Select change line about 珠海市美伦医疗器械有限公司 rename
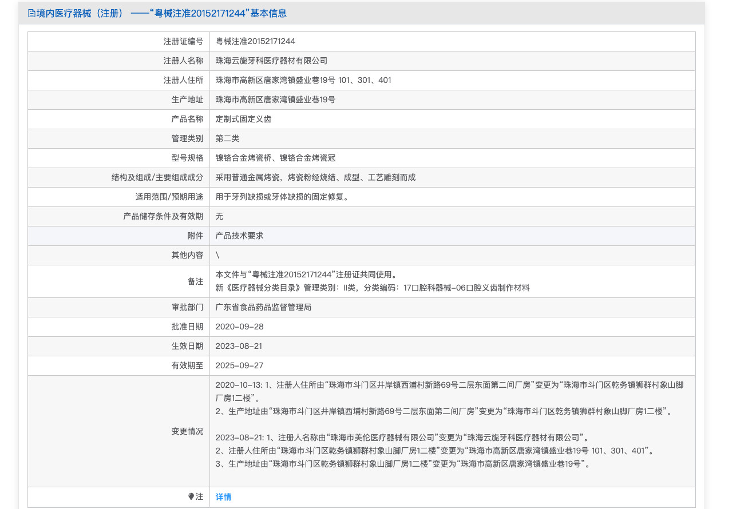The width and height of the screenshot is (752, 509). (x=402, y=438)
